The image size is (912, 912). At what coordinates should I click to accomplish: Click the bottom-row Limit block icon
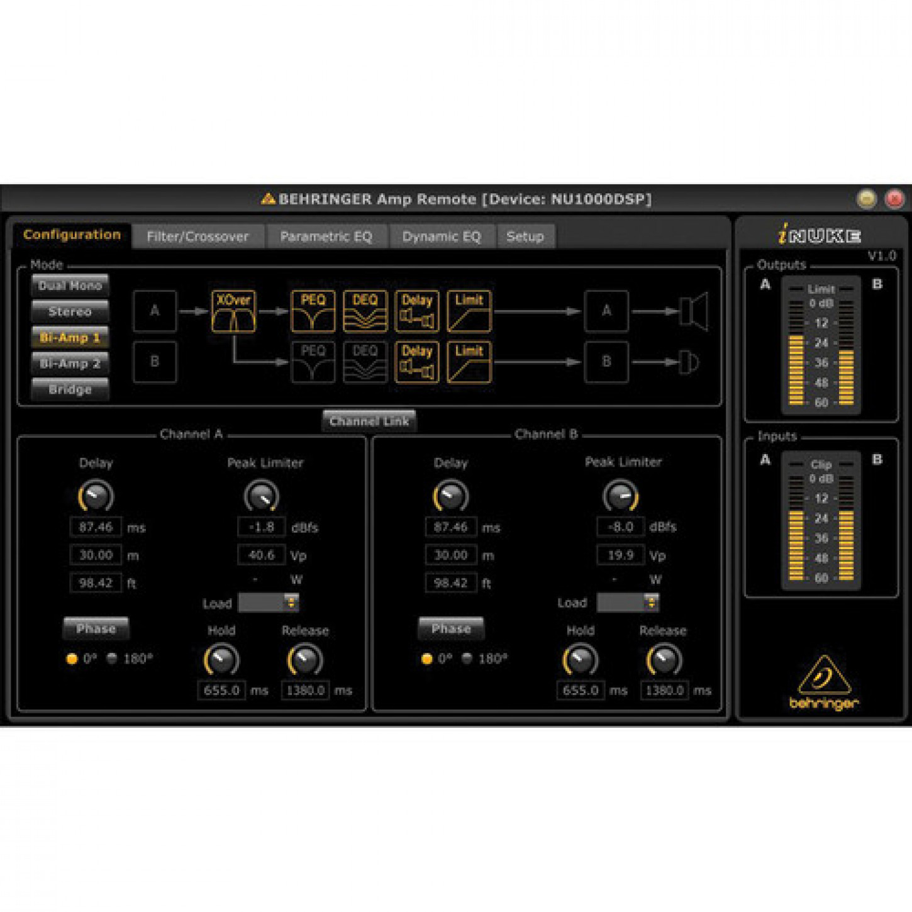469,362
